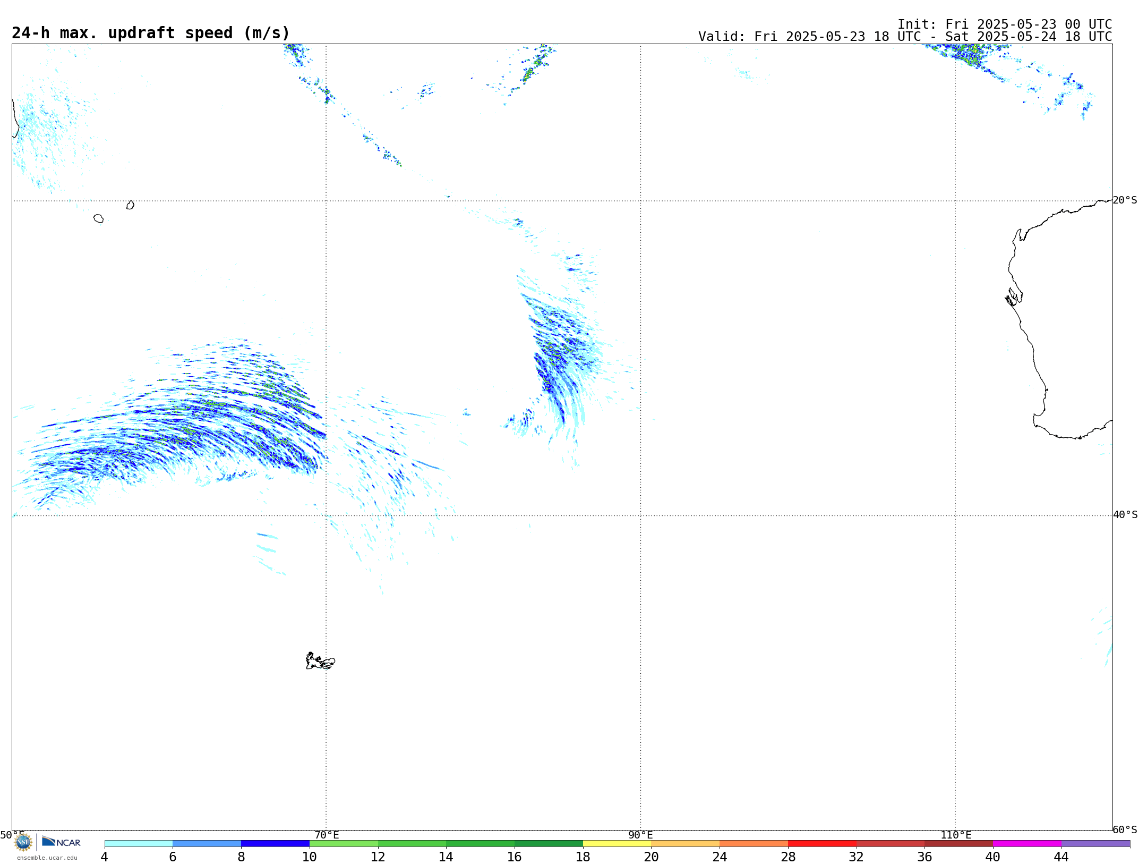Click the 70°E longitude label
1147x864 pixels.
click(327, 835)
